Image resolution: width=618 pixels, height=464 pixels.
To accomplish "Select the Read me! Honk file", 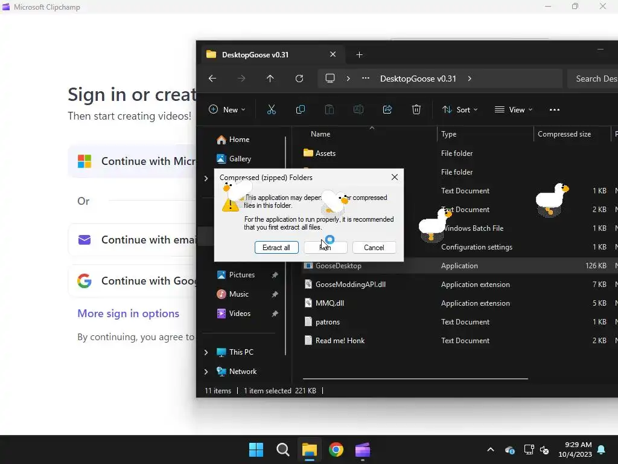I will (x=334, y=341).
